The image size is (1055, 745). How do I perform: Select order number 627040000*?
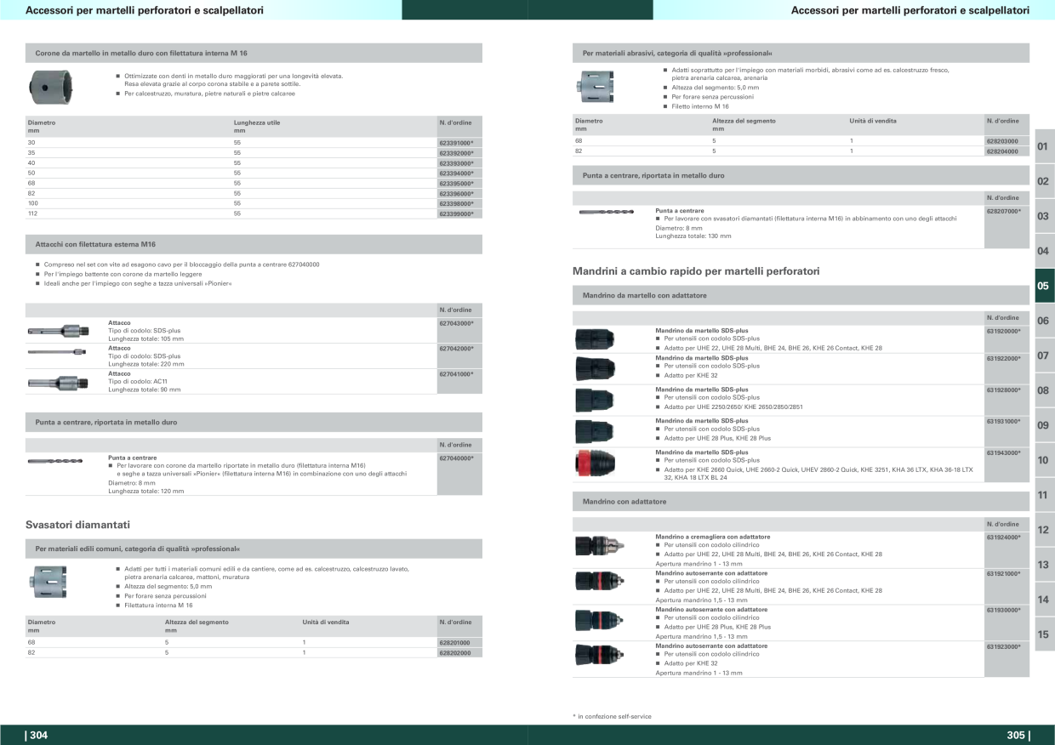[x=456, y=458]
